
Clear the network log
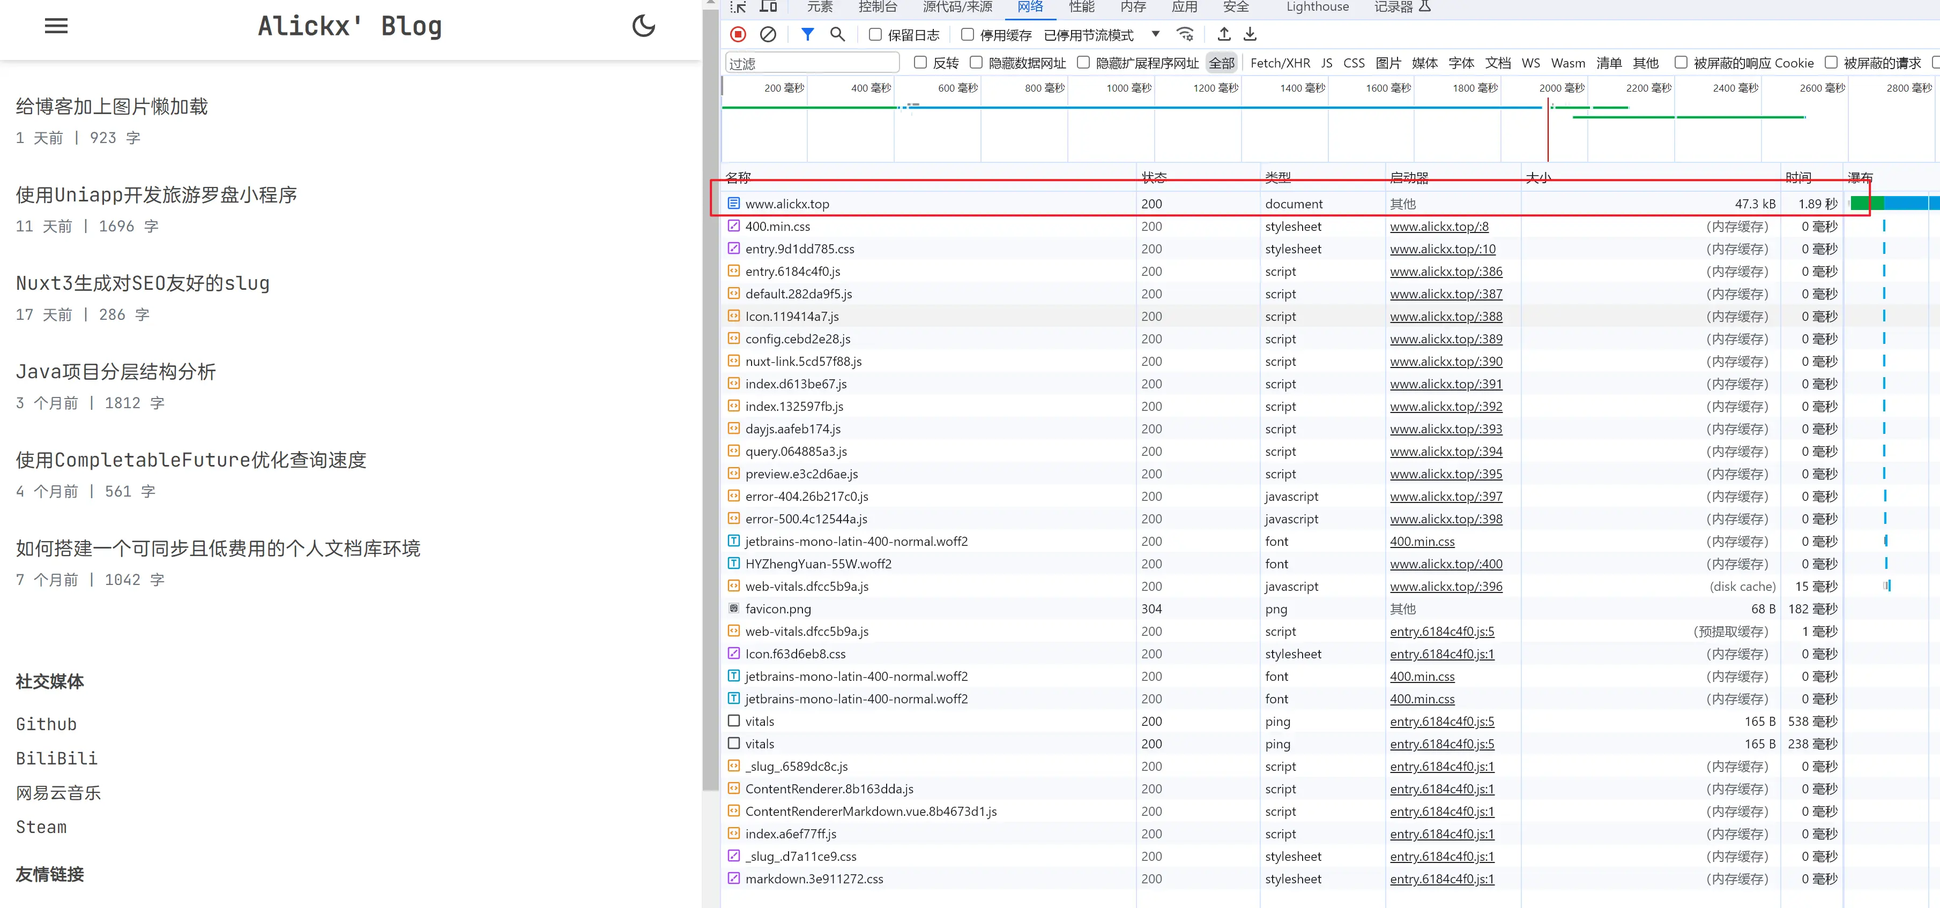pos(768,35)
